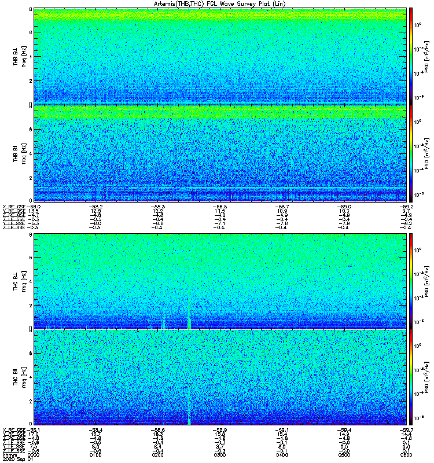This screenshot has height=463, width=434.
Task: Click the color bar beside the THC B∥ panel
Action: [x=411, y=377]
